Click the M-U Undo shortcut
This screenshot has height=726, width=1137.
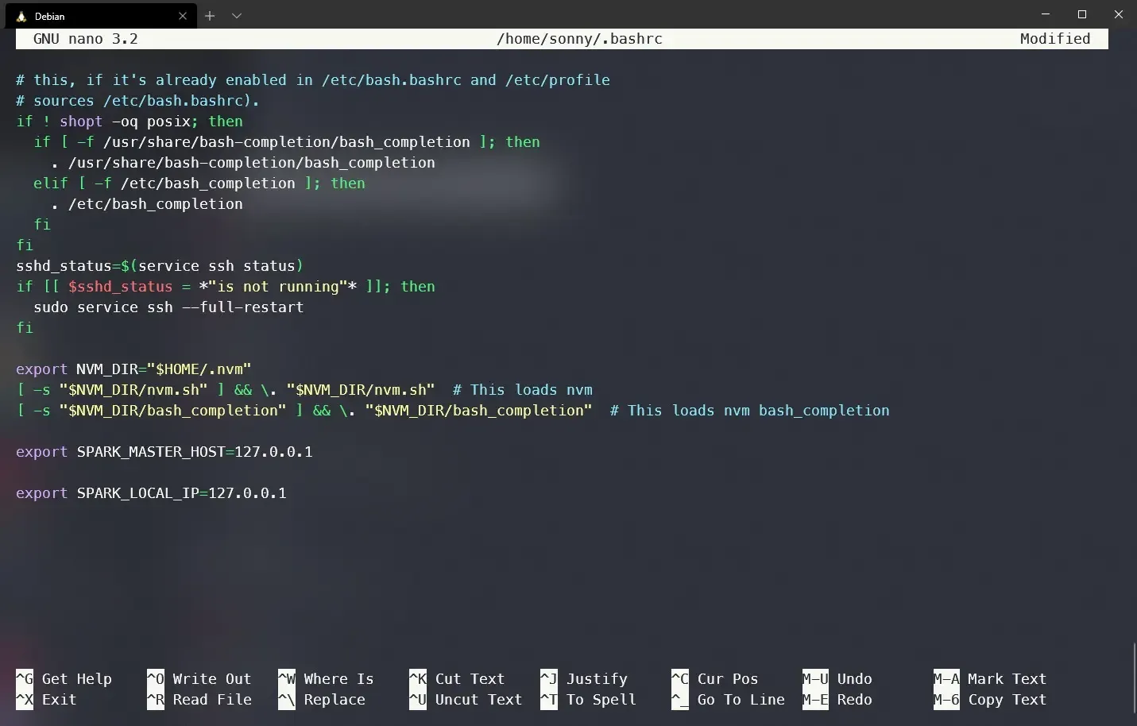[837, 679]
